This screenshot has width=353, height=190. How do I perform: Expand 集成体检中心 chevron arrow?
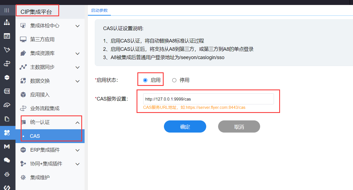point(77,26)
